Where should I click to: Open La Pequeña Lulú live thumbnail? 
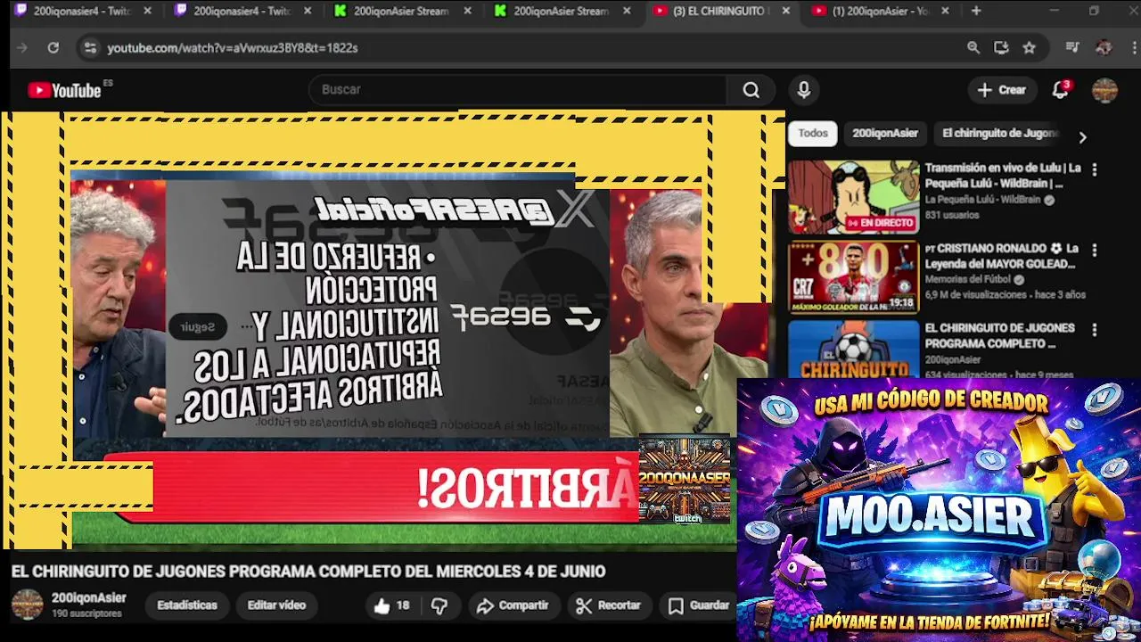tap(853, 197)
